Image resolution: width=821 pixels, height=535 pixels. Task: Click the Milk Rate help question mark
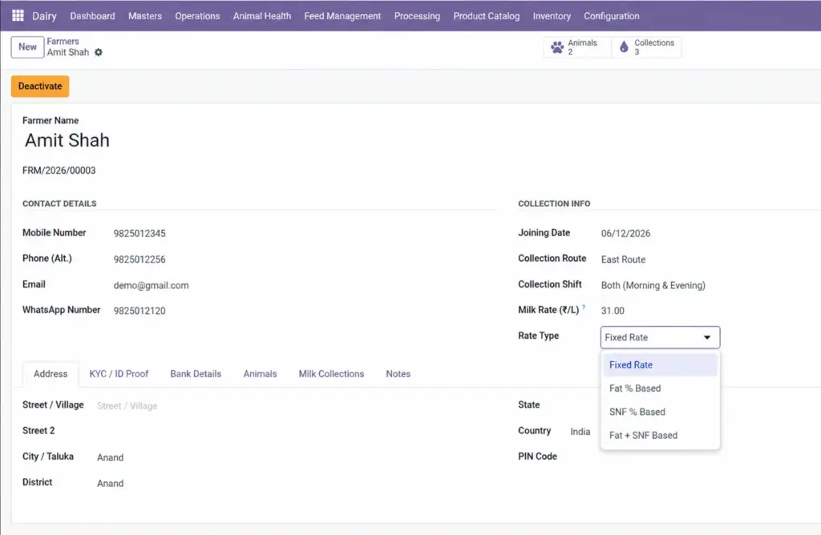pos(584,307)
